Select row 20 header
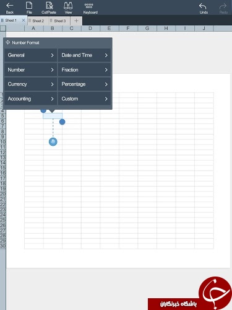This screenshot has height=310, width=232. [3, 194]
